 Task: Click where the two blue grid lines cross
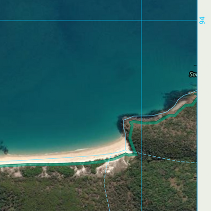tap(141, 21)
